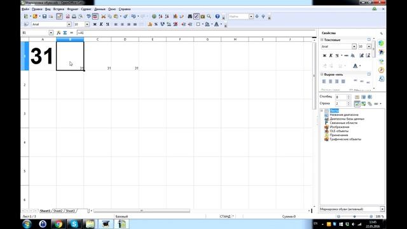Open the Правка menu
Screen dimensions: 407x229
coord(37,9)
